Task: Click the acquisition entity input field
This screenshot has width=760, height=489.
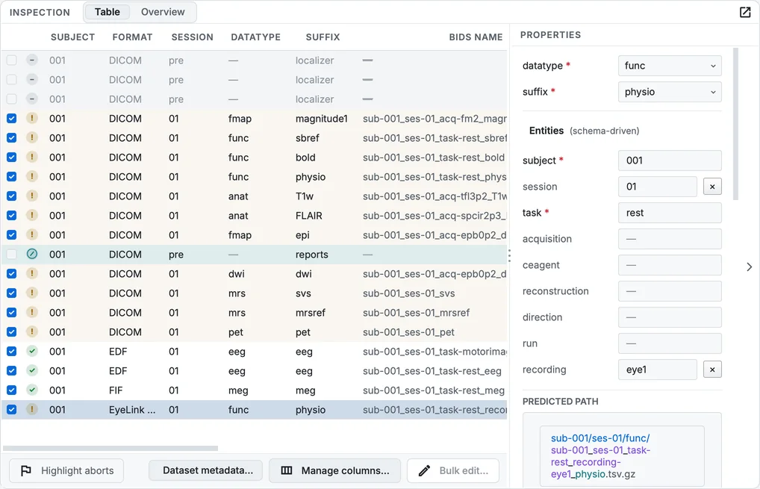Action: click(x=670, y=239)
